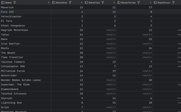Select the El Toro name cell

[26, 21]
